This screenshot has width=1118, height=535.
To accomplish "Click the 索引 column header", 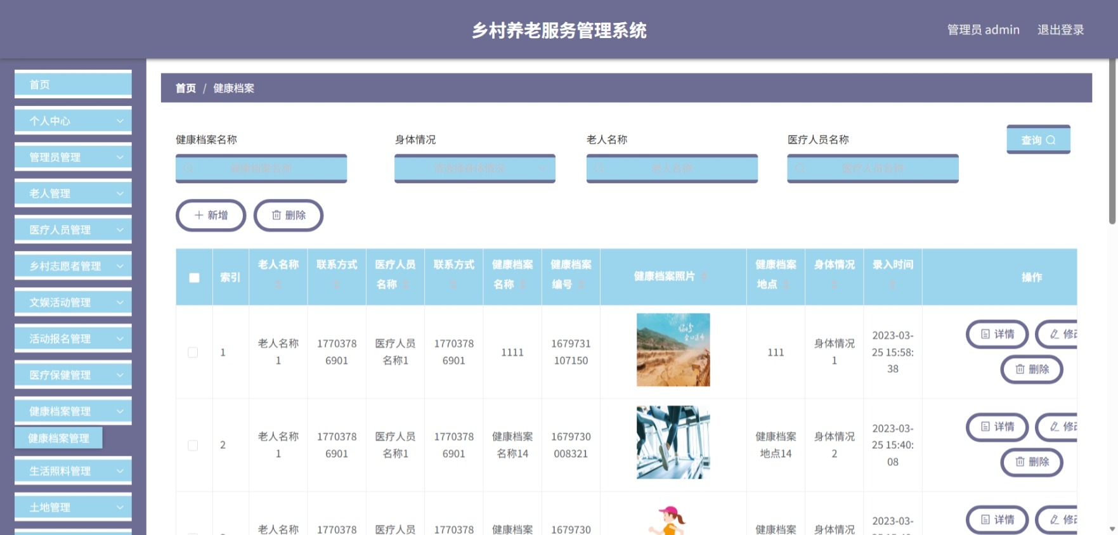I will coord(230,277).
